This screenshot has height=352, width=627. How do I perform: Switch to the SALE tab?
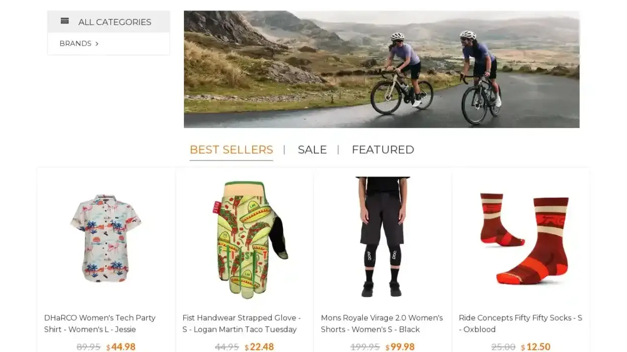click(312, 149)
